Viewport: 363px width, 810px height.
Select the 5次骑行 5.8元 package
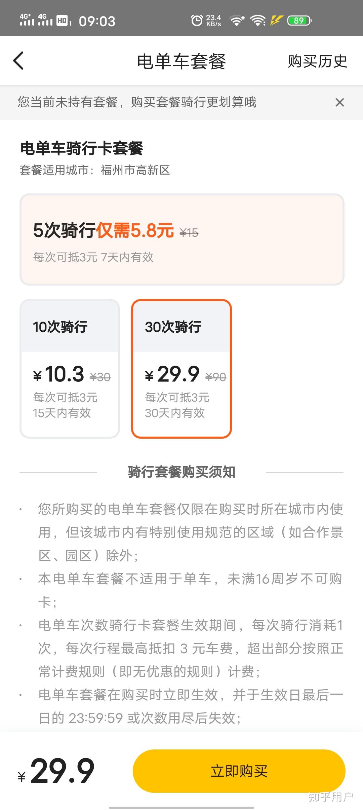tap(182, 240)
